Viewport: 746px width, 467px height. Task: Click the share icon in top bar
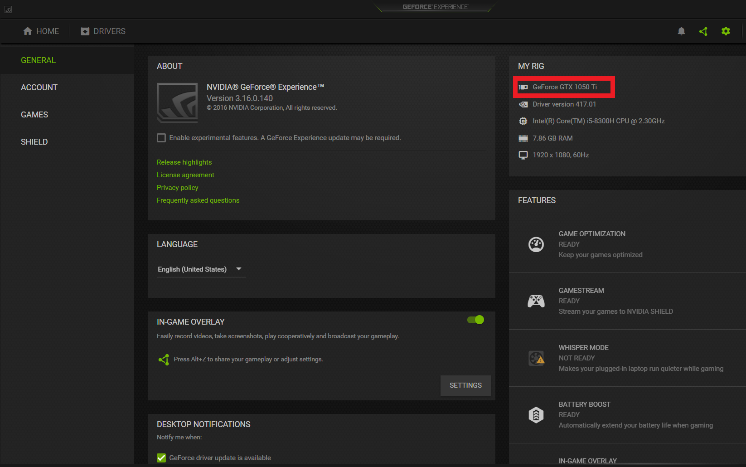click(x=703, y=31)
